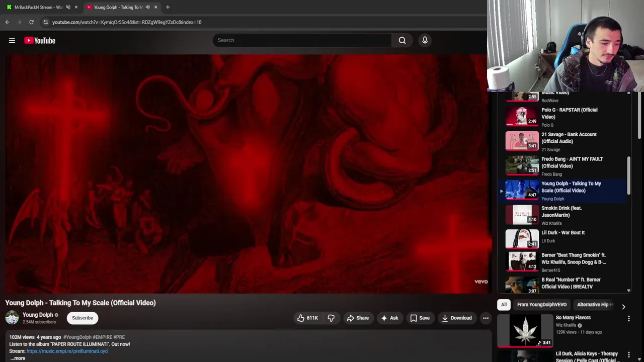This screenshot has height=362, width=644.
Task: Click Lil Durk Alicia Keys Therapy Session title
Action: [x=586, y=356]
